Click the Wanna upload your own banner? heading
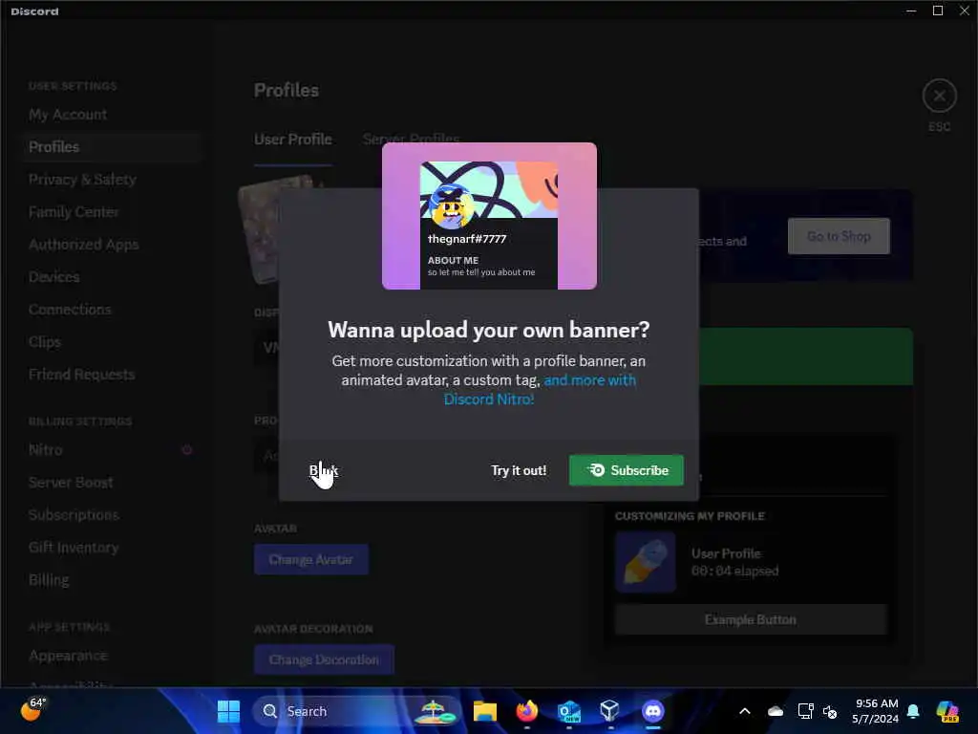The height and width of the screenshot is (734, 978). 489,330
